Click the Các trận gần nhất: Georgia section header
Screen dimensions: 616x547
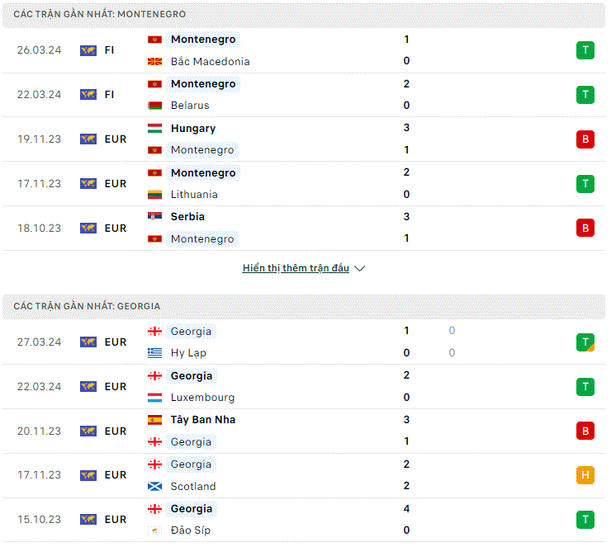pos(304,306)
